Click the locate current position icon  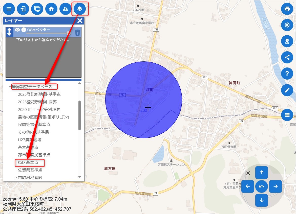point(287,25)
